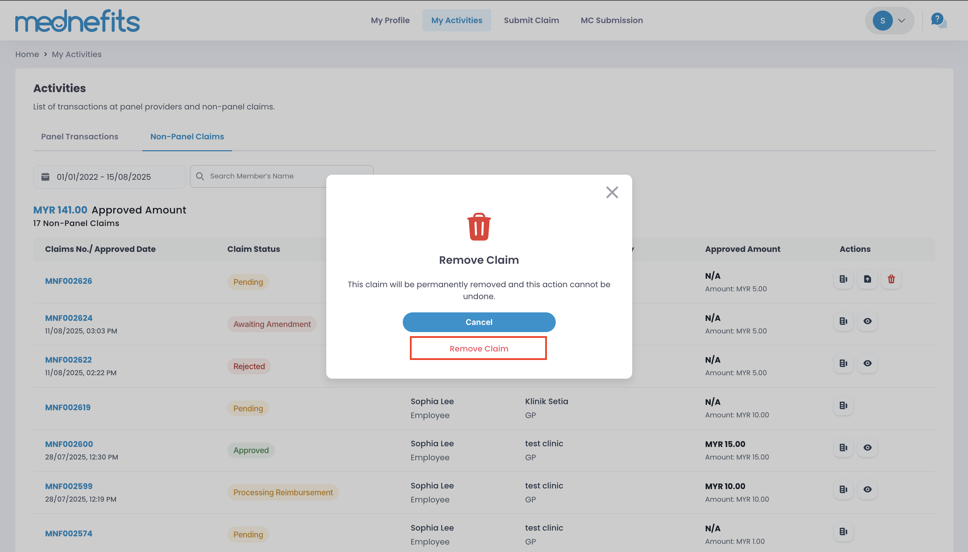Go to Submit Claim page
The height and width of the screenshot is (552, 968).
point(531,20)
